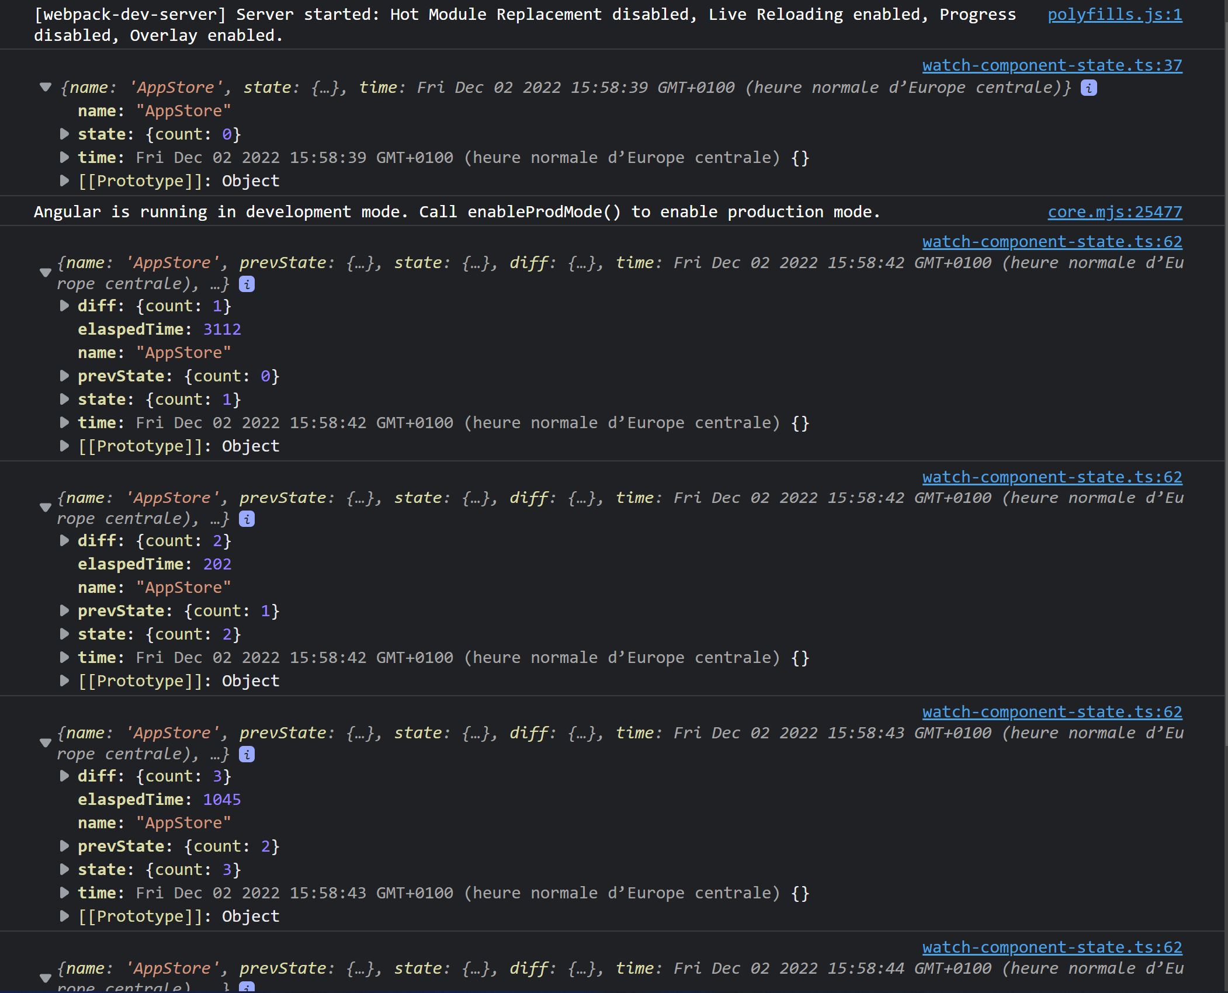Expand diff: {count: 3}
This screenshot has height=993, width=1228.
pos(64,776)
